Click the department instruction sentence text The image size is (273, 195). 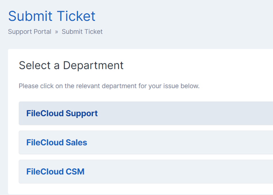pyautogui.click(x=109, y=86)
